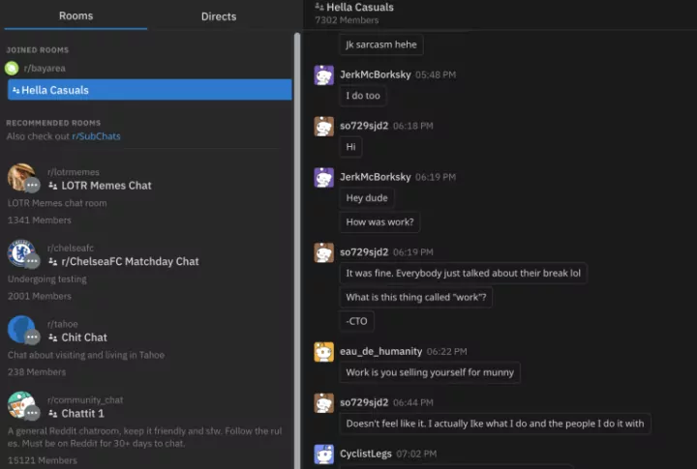
Task: Click the 15121 Members text
Action: pos(43,460)
